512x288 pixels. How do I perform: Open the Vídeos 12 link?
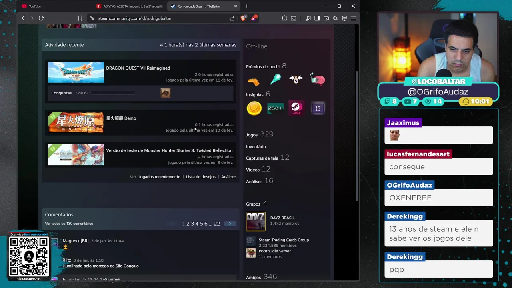point(258,169)
